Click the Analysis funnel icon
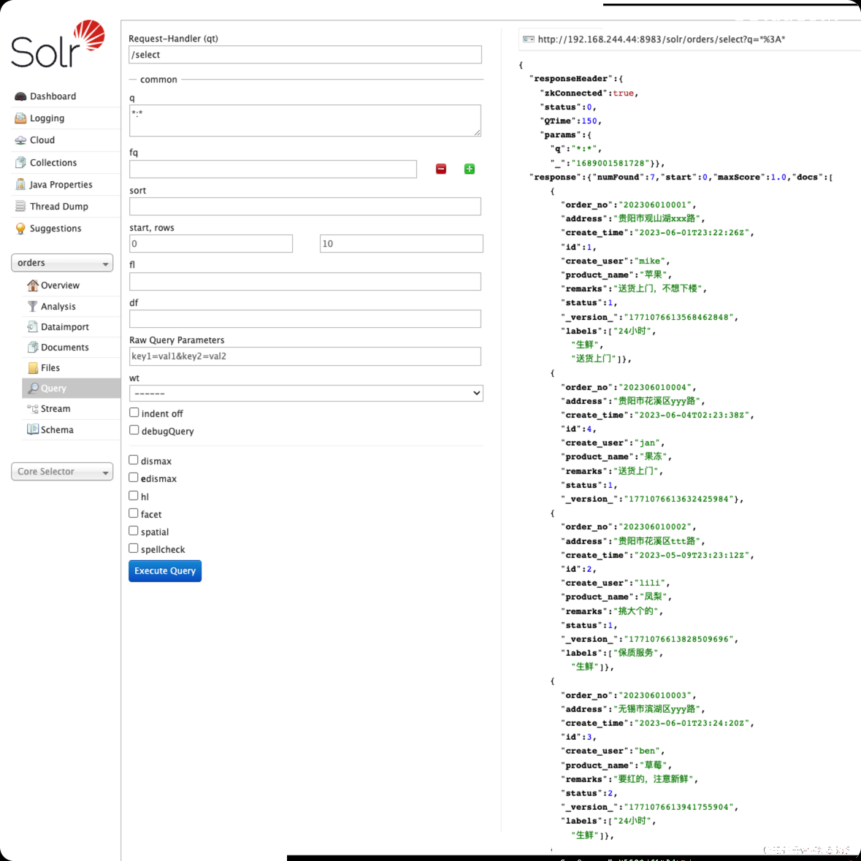Screen dimensions: 861x861 [33, 307]
